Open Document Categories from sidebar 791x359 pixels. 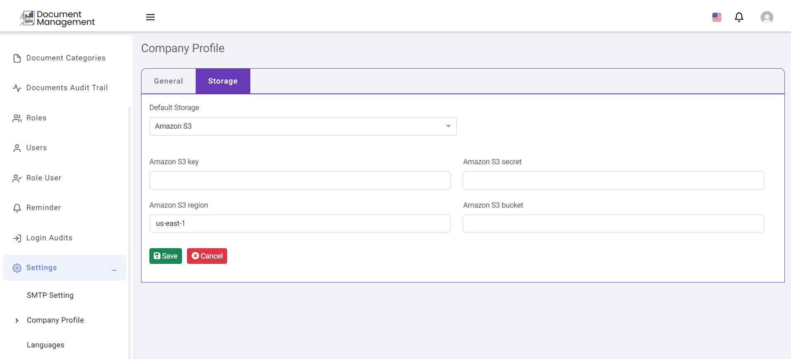65,58
